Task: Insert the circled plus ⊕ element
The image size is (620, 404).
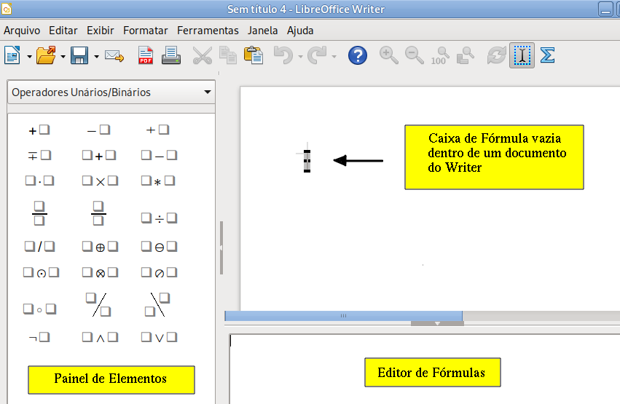Action: [x=100, y=247]
